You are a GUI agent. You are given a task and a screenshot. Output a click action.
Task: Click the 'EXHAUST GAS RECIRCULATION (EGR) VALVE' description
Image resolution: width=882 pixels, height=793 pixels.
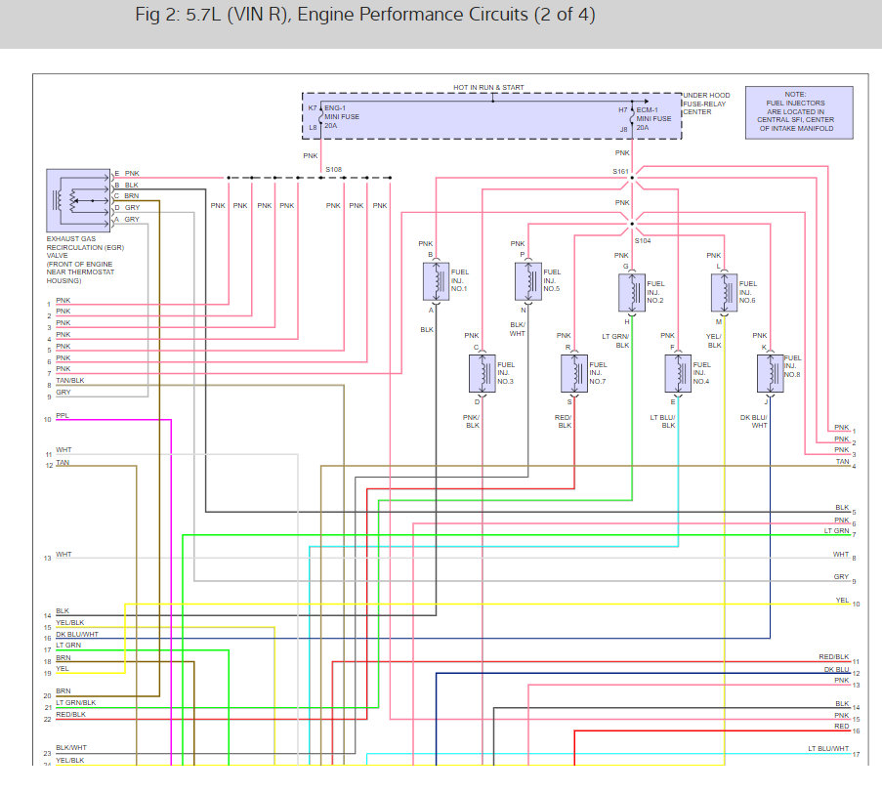(x=85, y=259)
